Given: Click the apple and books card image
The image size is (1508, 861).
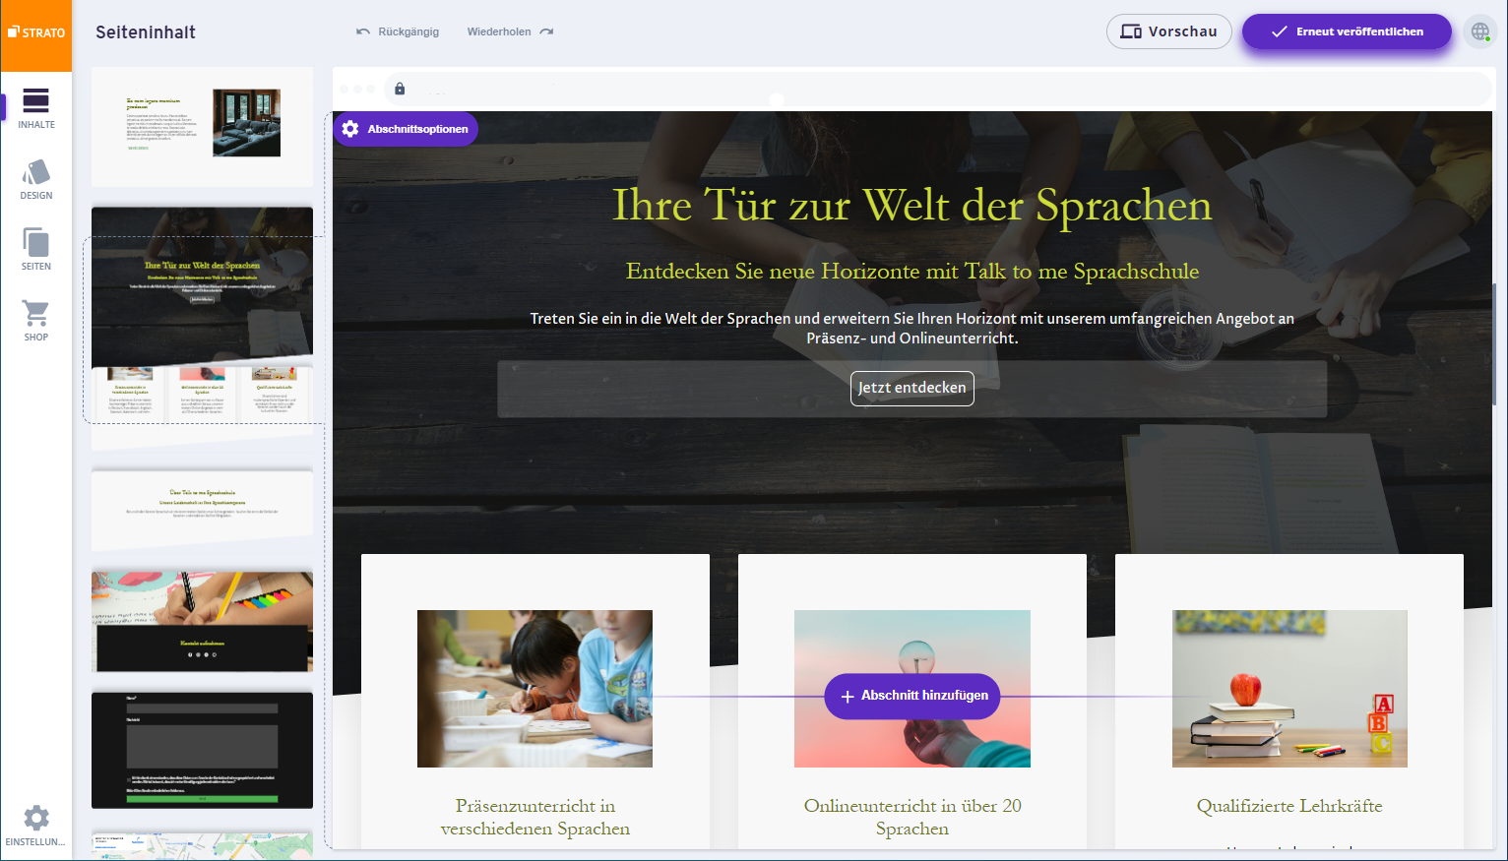Looking at the screenshot, I should [1289, 689].
